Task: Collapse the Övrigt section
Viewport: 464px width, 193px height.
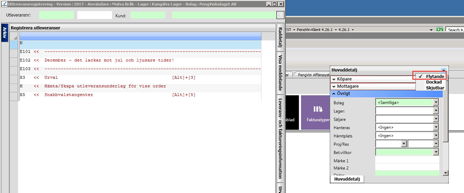Action: pyautogui.click(x=386, y=94)
